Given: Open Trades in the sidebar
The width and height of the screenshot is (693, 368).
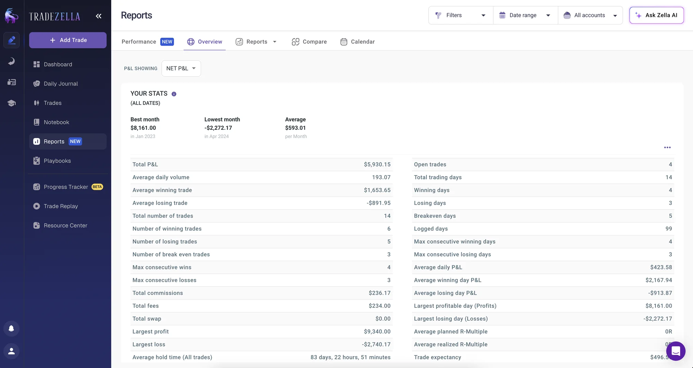Looking at the screenshot, I should pos(68,103).
